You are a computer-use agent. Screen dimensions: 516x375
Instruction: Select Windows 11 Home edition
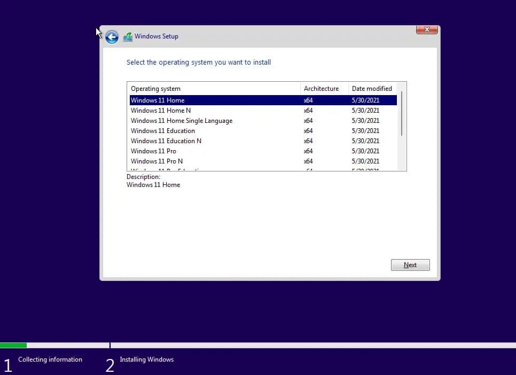(158, 100)
